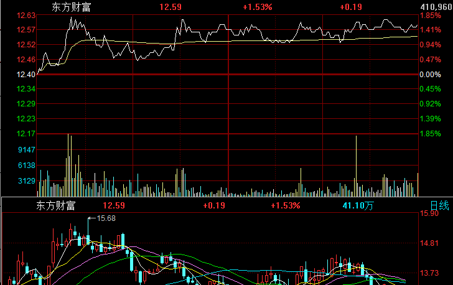Click the 12.46 price axis label
This screenshot has width=453, height=285.
26,60
